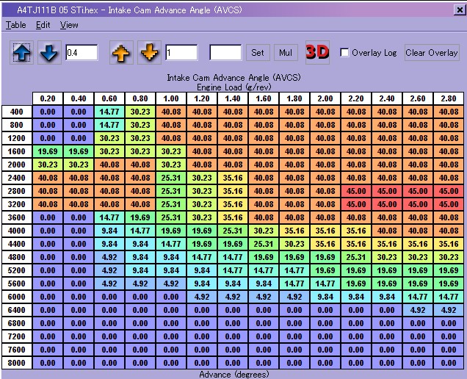Select the 0.00 cell in row 8000, column 2.80

pyautogui.click(x=449, y=363)
